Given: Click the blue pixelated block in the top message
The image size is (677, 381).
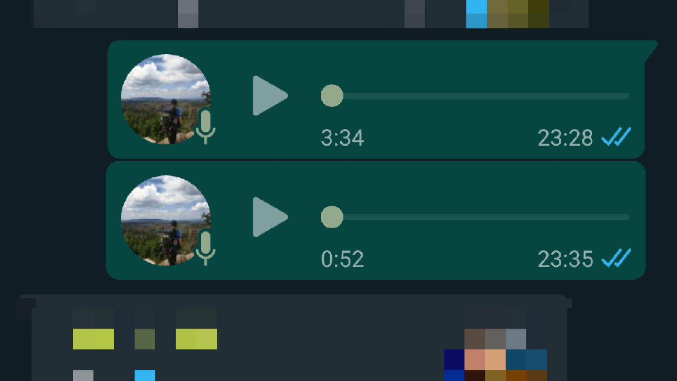Looking at the screenshot, I should coord(476,14).
